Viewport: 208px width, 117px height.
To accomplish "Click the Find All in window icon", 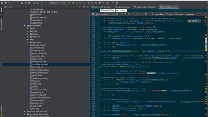I will 129,14.
